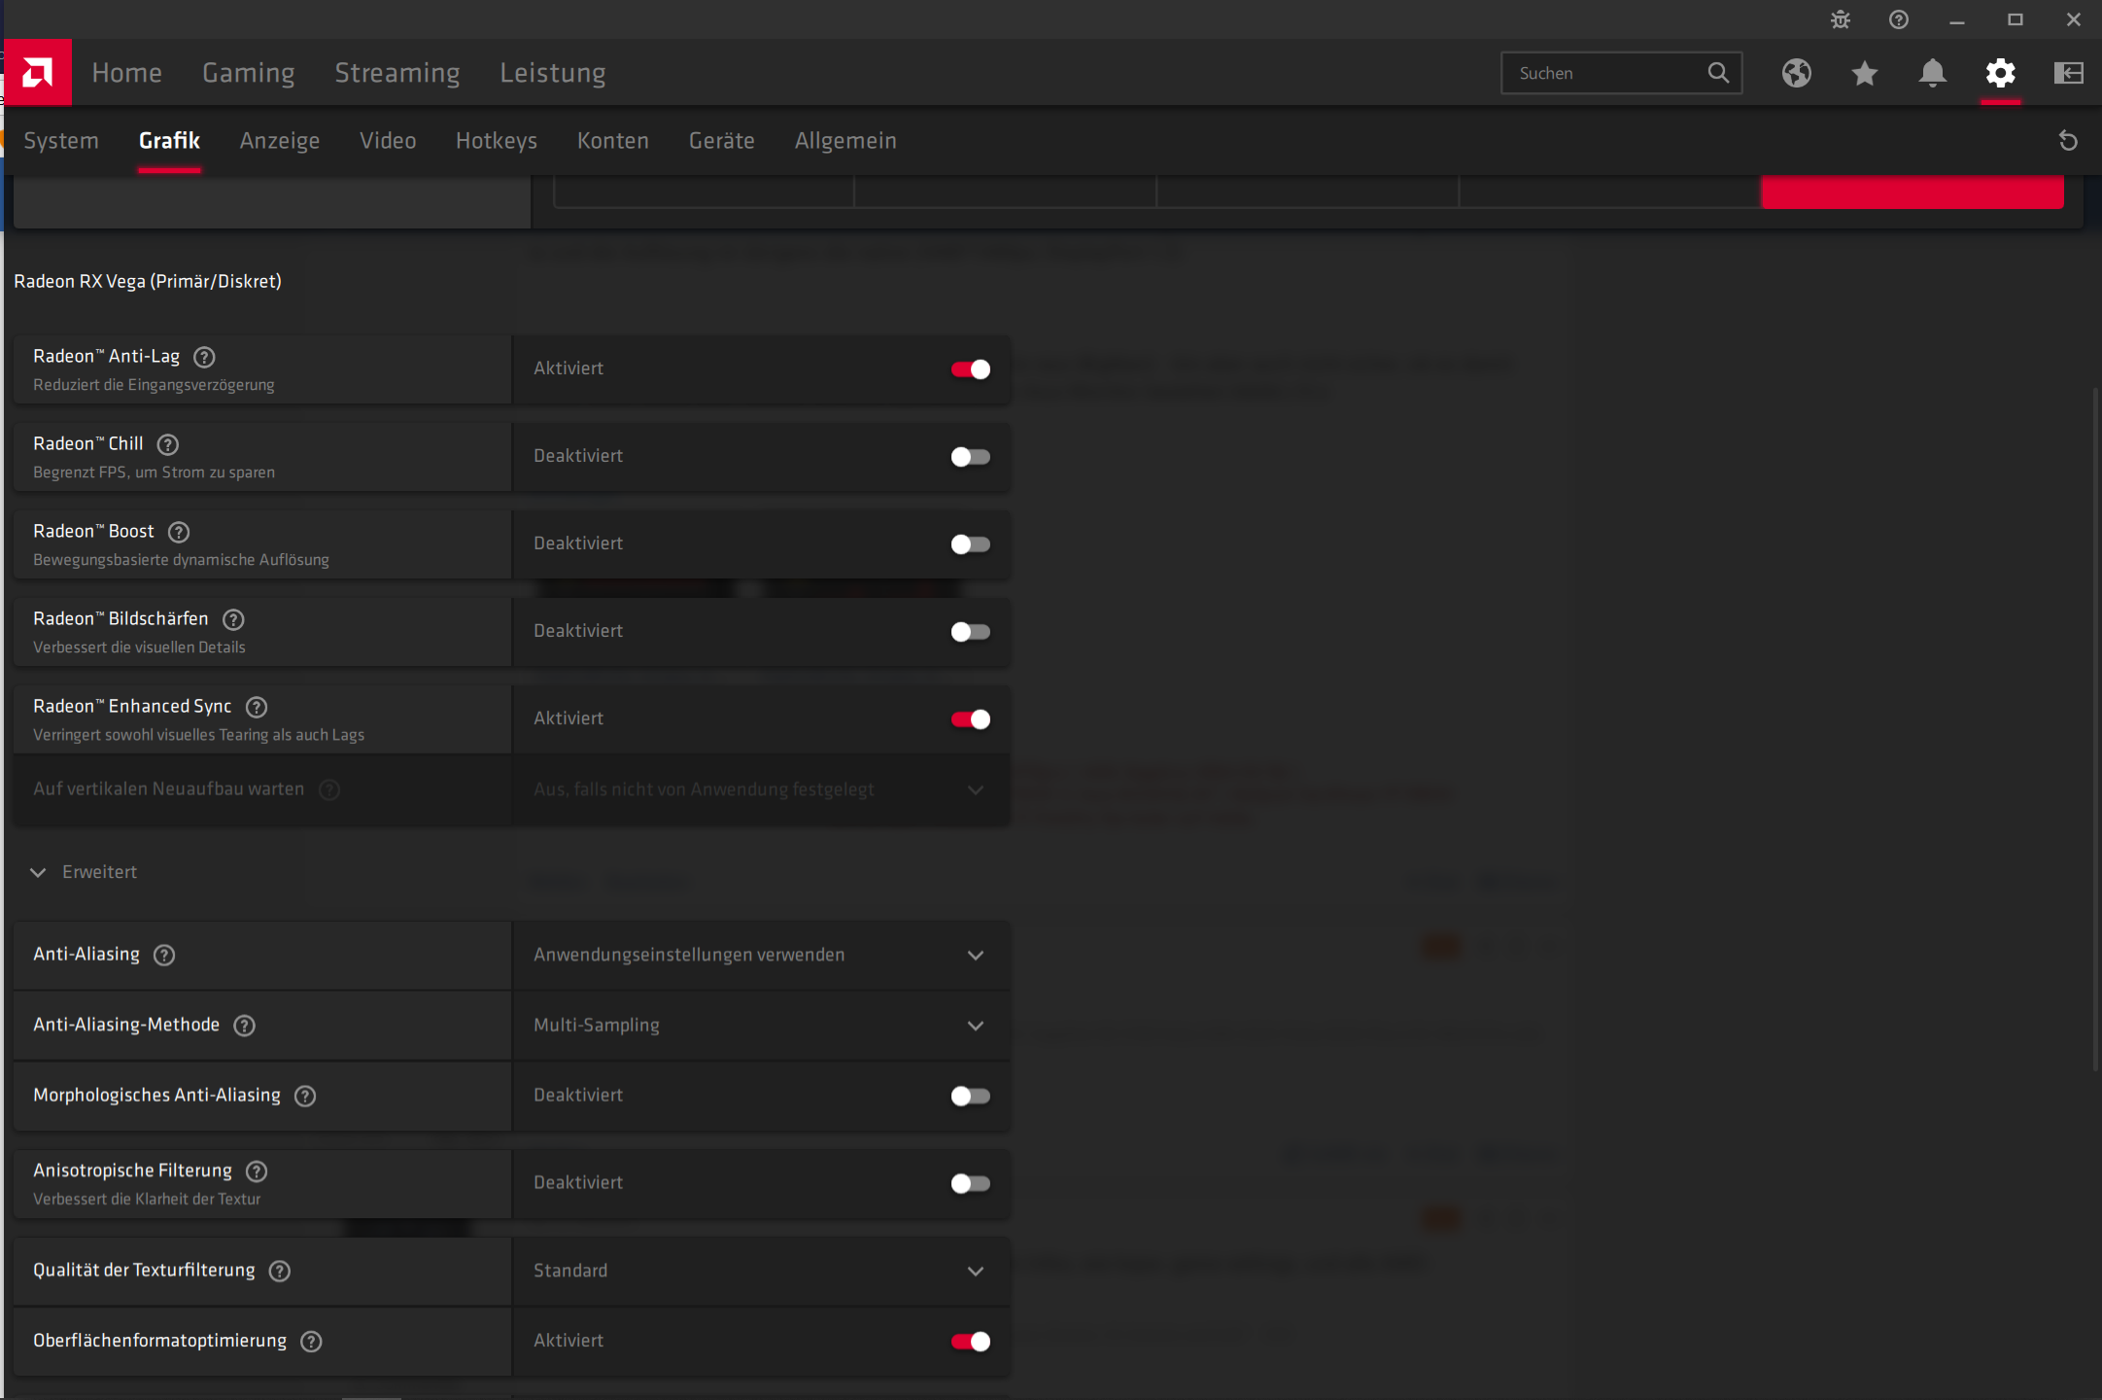Screen dimensions: 2102x1400
Task: Turn on Anisotropische Filterung switch
Action: pyautogui.click(x=970, y=1183)
